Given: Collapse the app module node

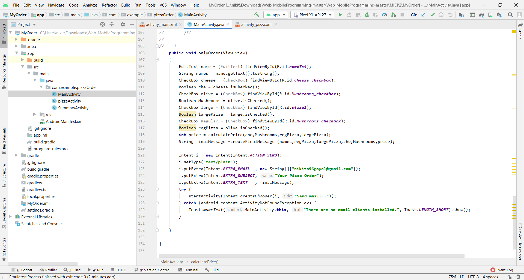Looking at the screenshot, I should [x=16, y=53].
